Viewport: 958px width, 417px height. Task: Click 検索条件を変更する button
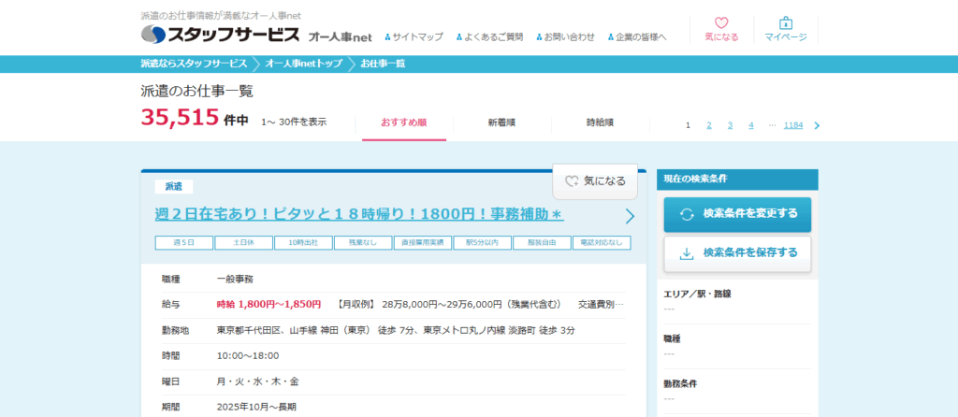pyautogui.click(x=737, y=214)
